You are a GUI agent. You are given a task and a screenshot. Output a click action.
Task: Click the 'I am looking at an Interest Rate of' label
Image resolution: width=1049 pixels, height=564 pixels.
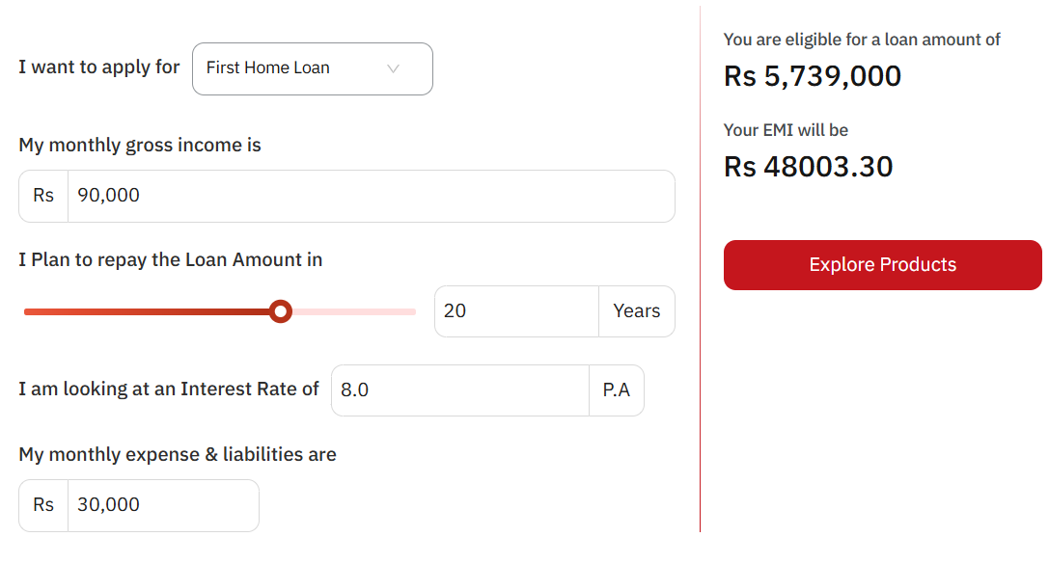pyautogui.click(x=169, y=389)
